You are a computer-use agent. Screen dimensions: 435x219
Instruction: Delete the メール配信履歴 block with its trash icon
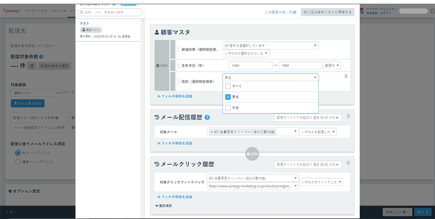348,116
